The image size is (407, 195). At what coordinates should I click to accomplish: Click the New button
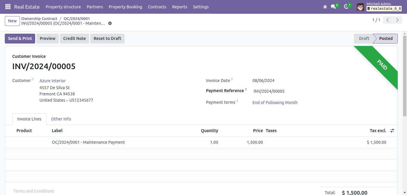point(13,21)
